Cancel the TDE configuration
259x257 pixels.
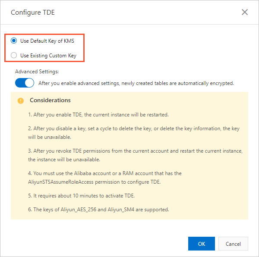(233, 244)
